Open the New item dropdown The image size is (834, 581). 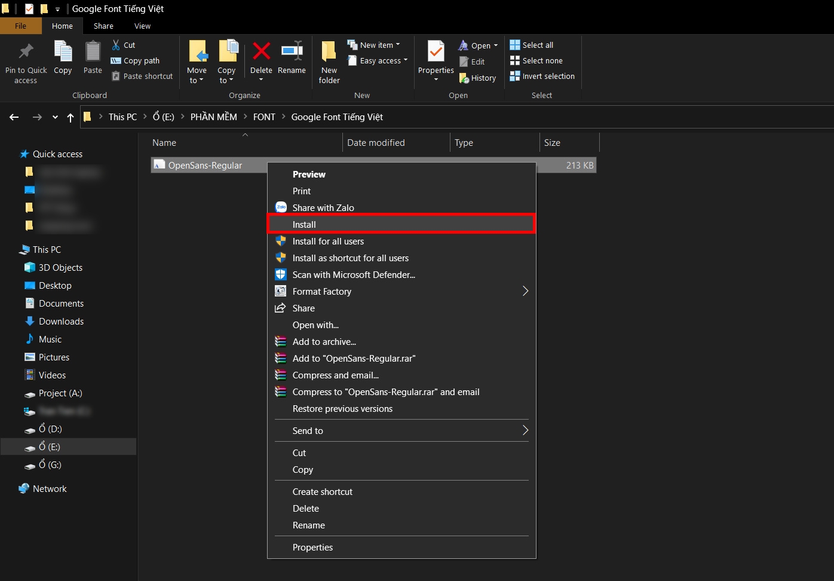tap(374, 45)
